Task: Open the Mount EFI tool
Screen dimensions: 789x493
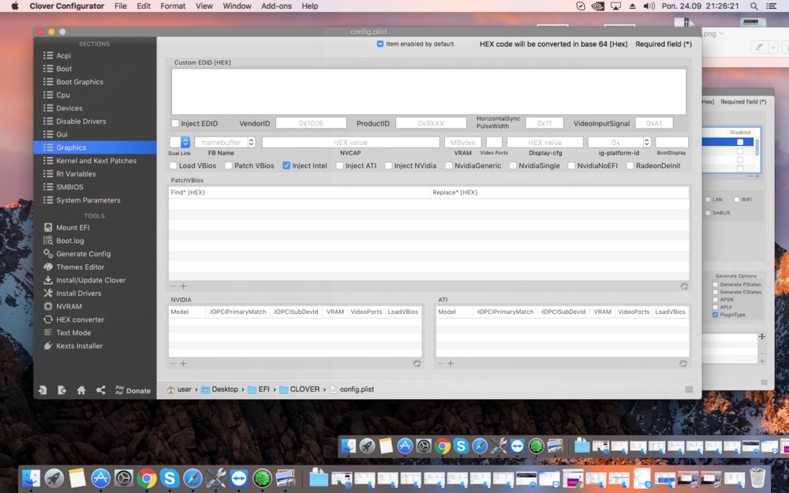Action: click(x=72, y=227)
